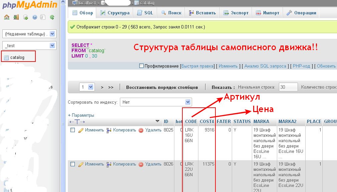The height and width of the screenshot is (192, 337).
Task: Click the Изменить query link
Action: (228, 66)
